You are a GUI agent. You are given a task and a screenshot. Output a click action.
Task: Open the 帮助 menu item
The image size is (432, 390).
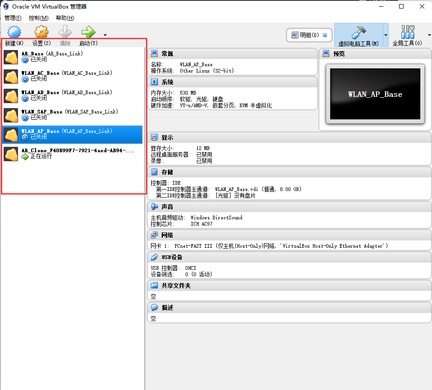(64, 18)
